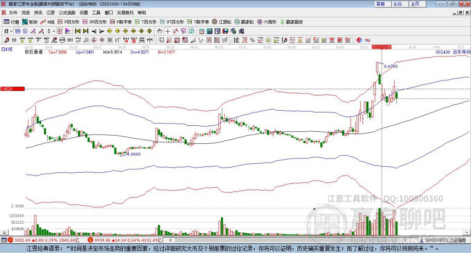
Task: Click the 深 index value 9939.06
Action: click(102, 240)
